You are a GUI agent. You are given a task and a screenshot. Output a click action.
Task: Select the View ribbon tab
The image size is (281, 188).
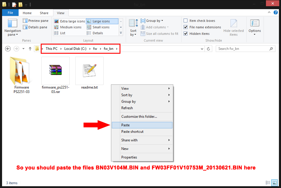[61, 13]
